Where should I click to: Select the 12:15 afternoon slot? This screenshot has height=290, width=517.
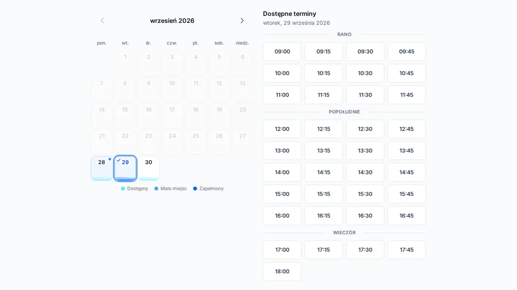coord(324,129)
